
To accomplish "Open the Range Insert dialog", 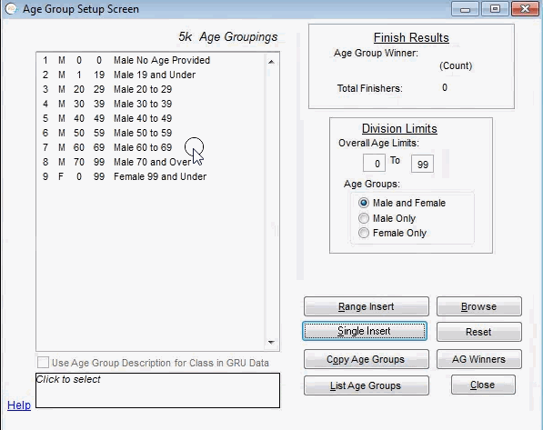I will [367, 306].
